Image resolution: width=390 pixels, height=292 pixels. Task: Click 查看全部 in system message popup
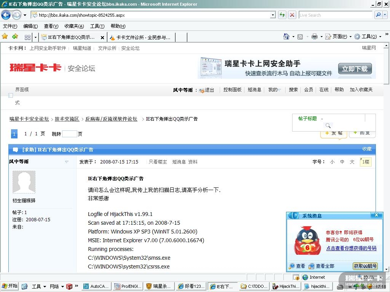click(321, 266)
